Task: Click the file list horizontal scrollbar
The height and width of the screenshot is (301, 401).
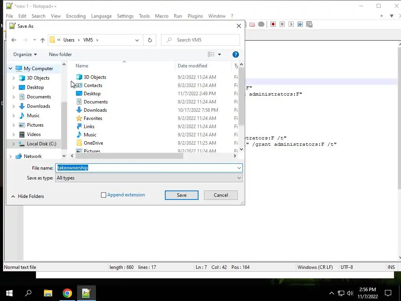Action: [x=129, y=156]
